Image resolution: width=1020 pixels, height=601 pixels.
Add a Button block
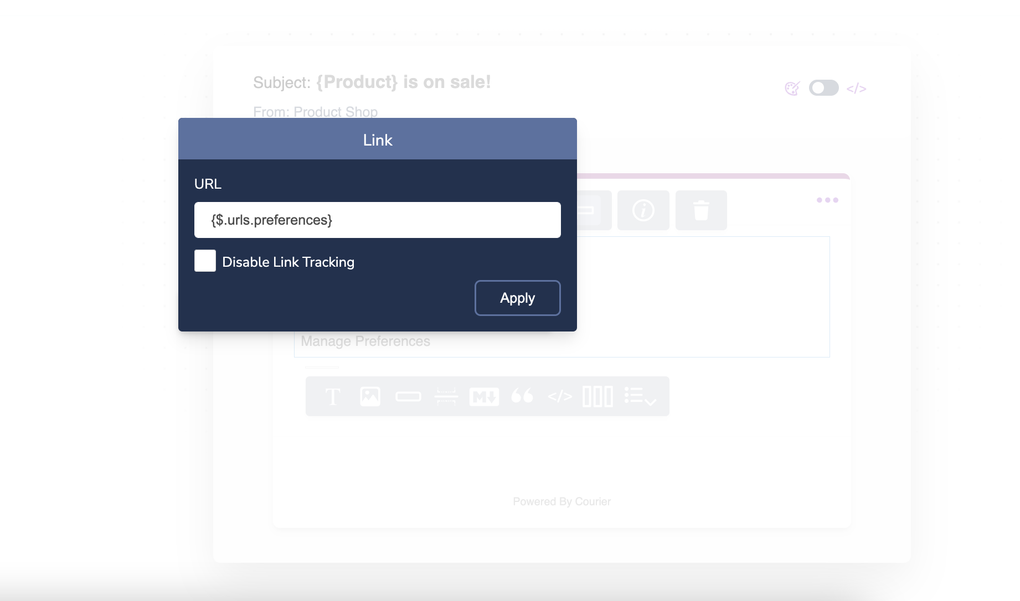408,396
